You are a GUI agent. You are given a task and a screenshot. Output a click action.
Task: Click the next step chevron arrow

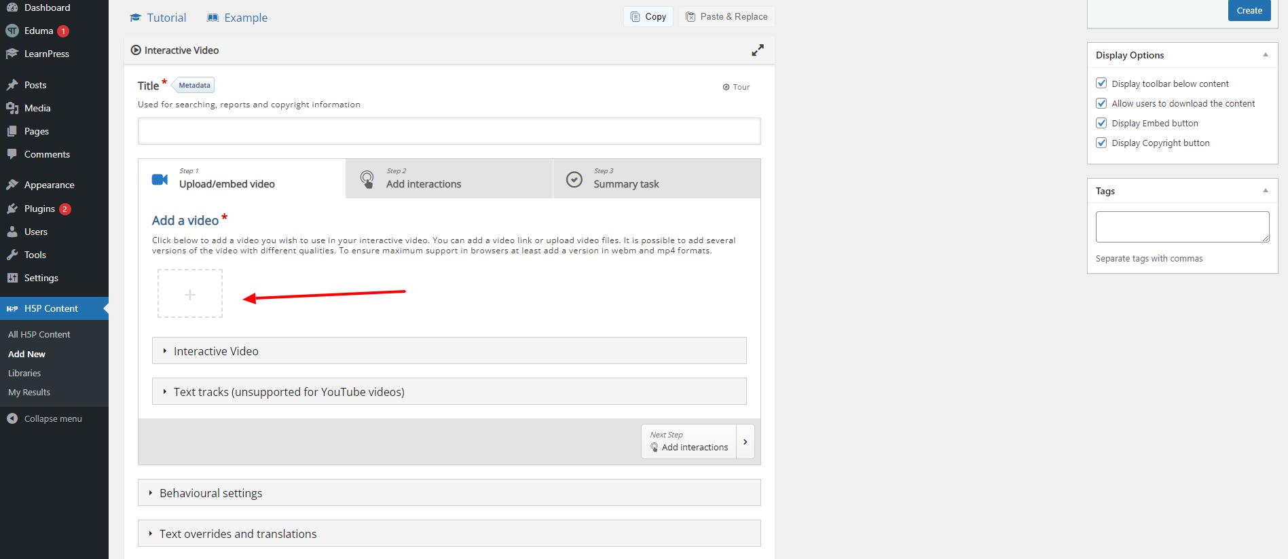tap(746, 441)
